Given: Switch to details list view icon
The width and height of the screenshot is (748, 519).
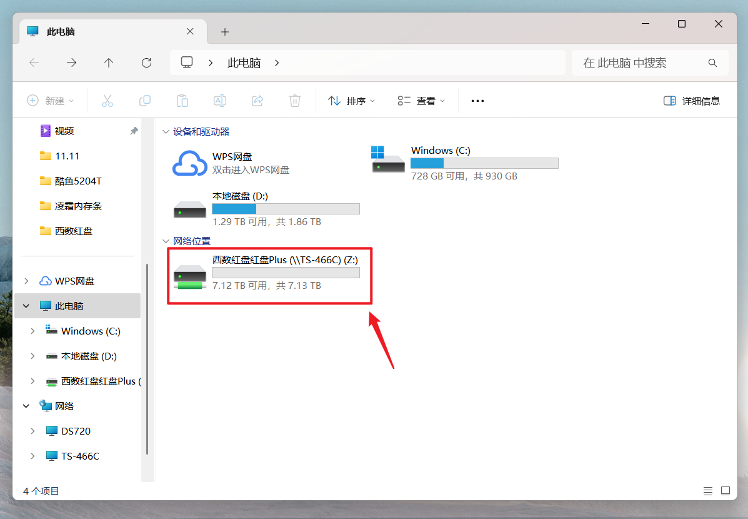Looking at the screenshot, I should click(x=708, y=491).
